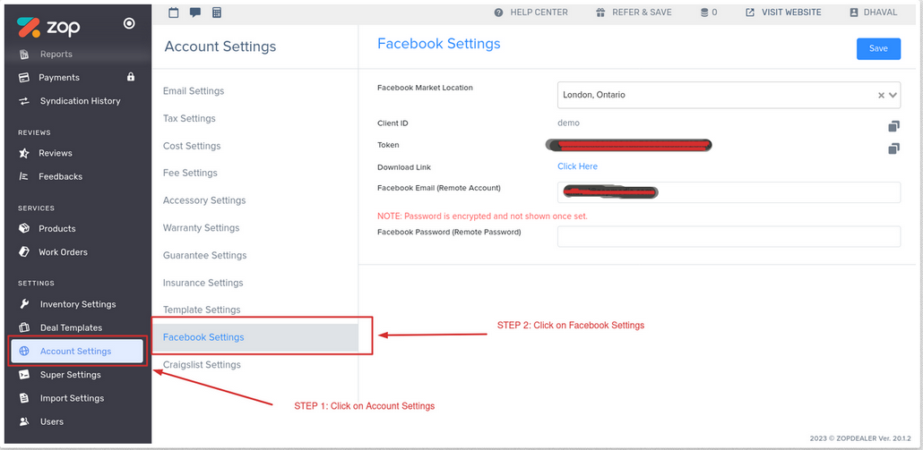Viewport: 923px width, 450px height.
Task: Click the Refer & Save gift icon
Action: pos(600,13)
